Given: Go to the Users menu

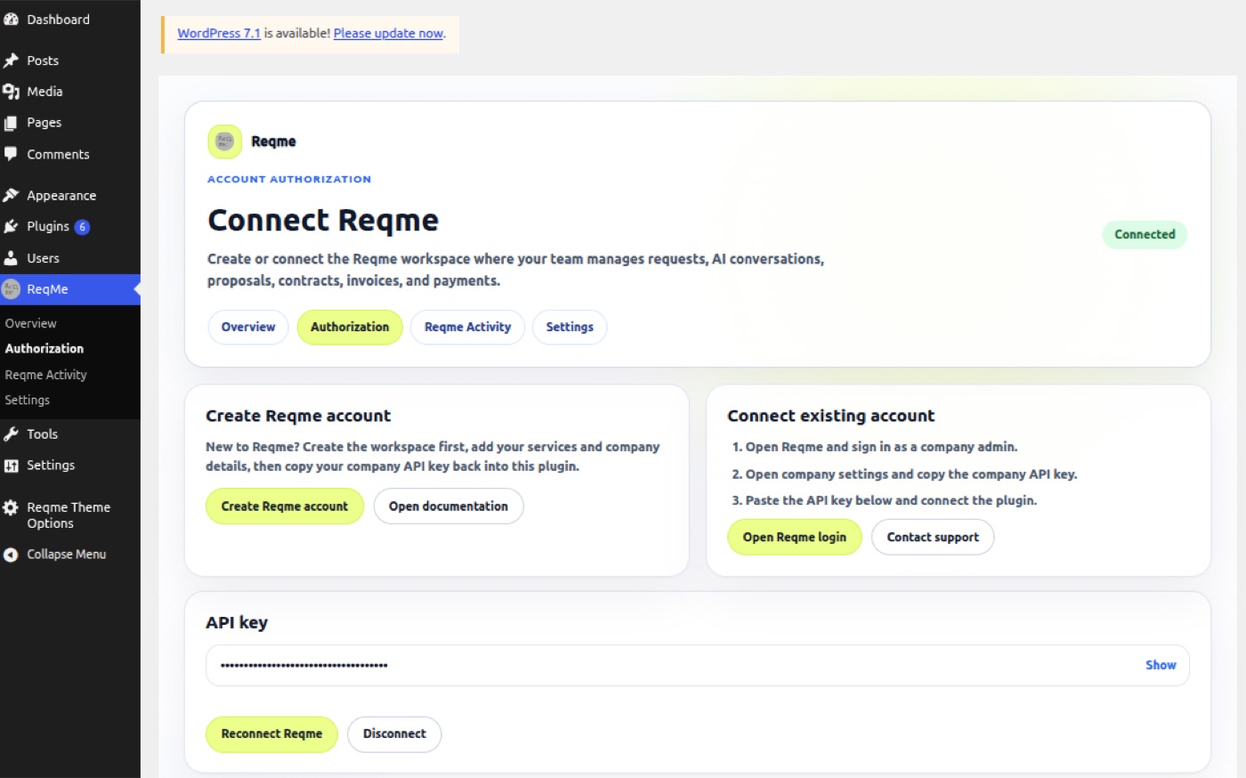Looking at the screenshot, I should point(70,258).
